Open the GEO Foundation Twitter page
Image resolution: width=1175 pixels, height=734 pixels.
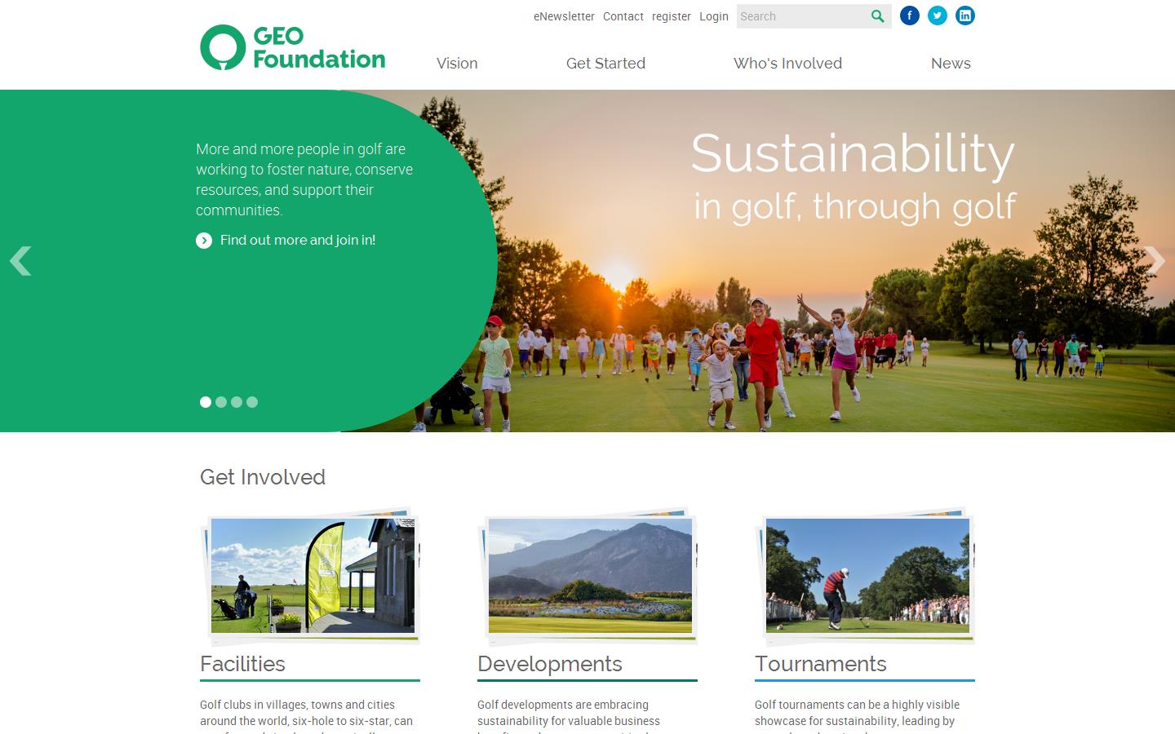(x=937, y=15)
